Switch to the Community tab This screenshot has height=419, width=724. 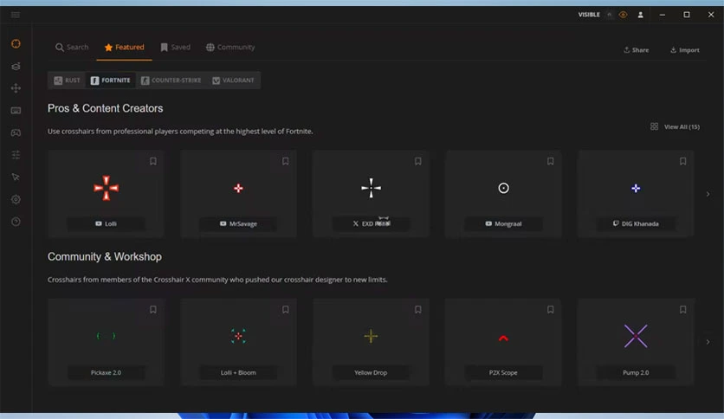(x=230, y=47)
